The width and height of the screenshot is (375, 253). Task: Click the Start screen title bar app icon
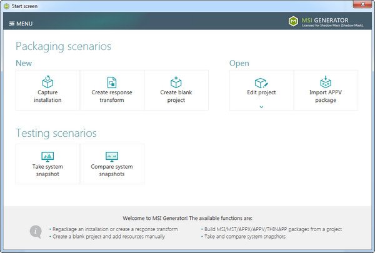point(7,6)
